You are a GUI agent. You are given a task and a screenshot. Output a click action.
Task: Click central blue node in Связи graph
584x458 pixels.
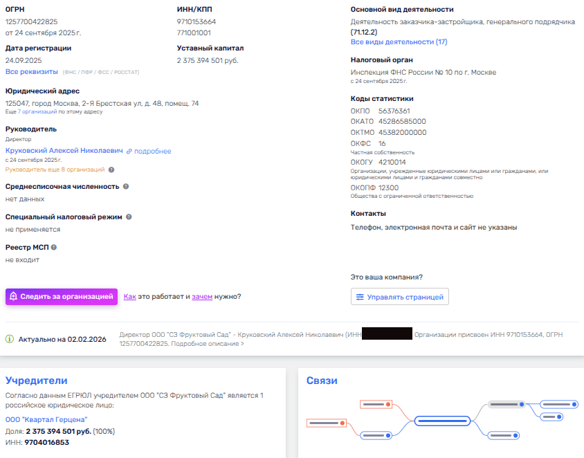coord(442,421)
